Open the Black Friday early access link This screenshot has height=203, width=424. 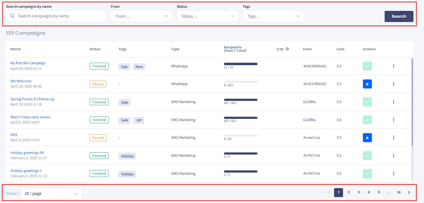(30, 117)
